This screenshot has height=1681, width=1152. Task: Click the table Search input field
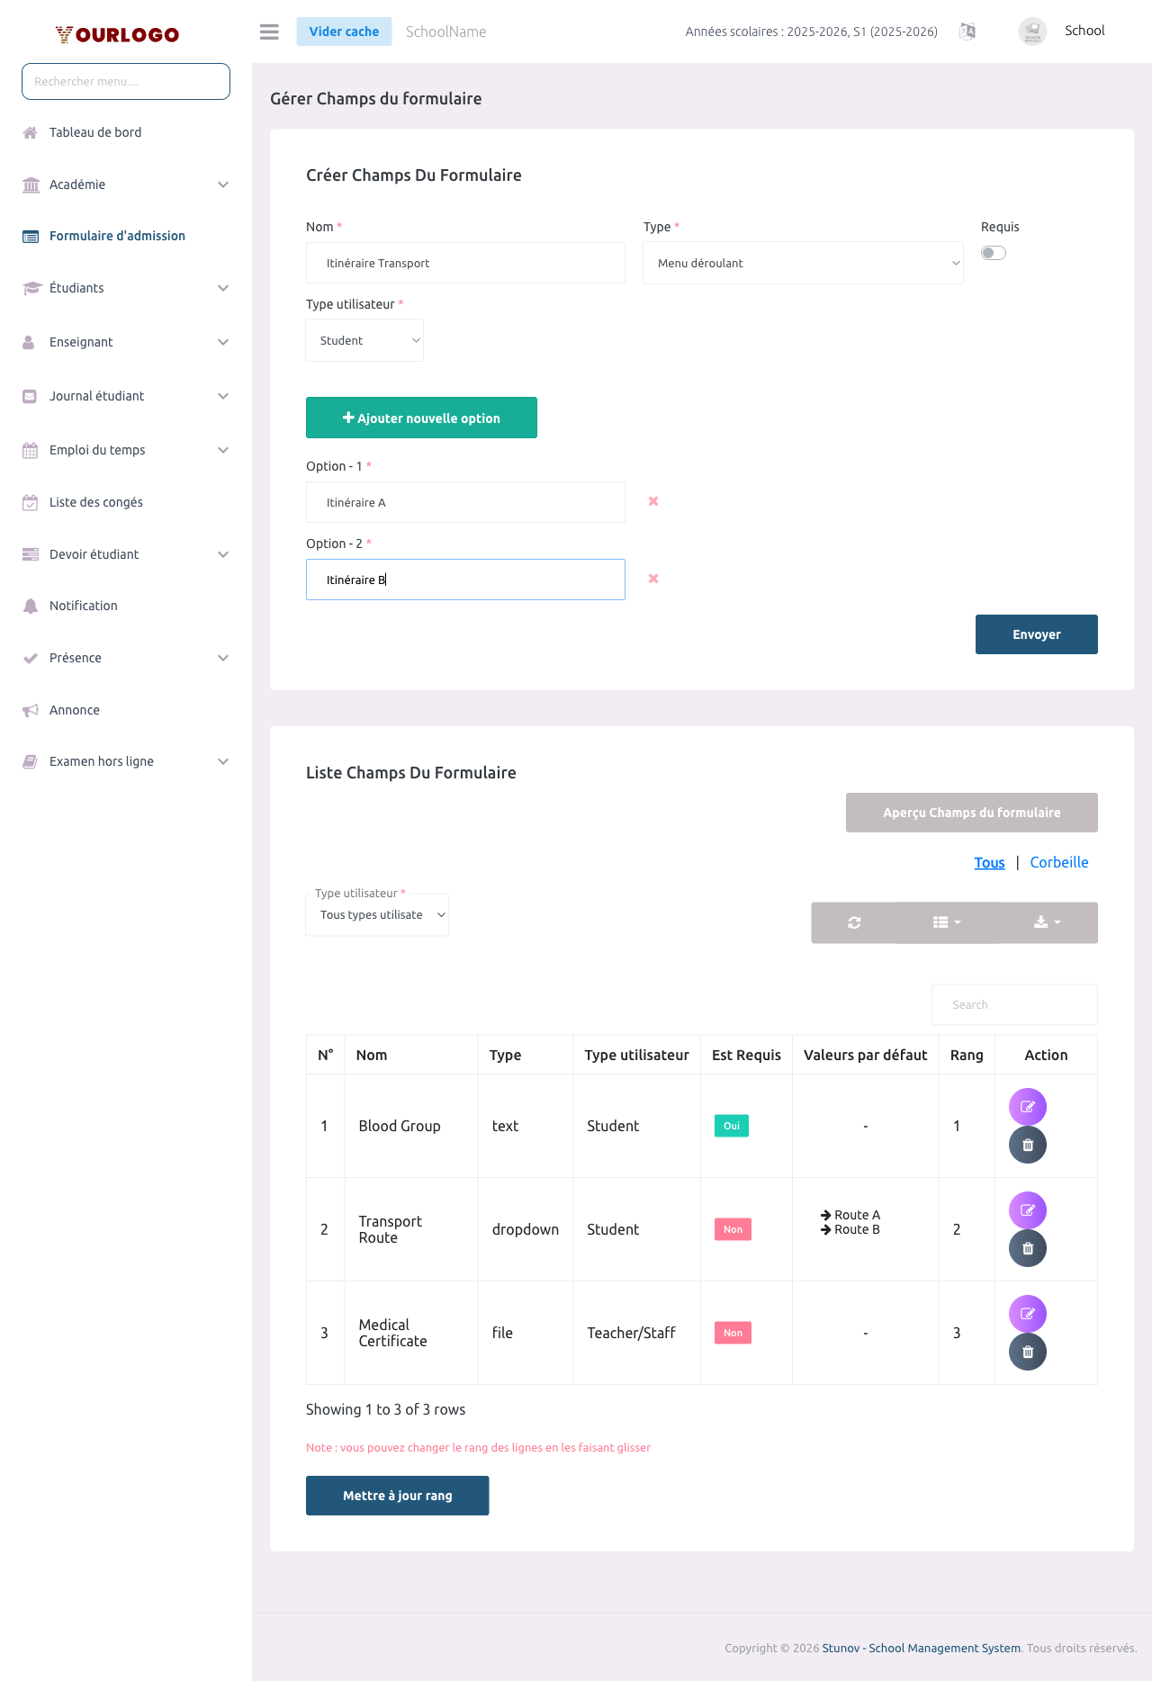(1014, 1004)
